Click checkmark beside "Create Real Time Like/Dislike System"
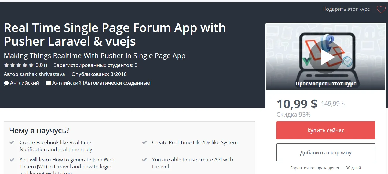Screen dimensions: 388x174 tap(144, 143)
